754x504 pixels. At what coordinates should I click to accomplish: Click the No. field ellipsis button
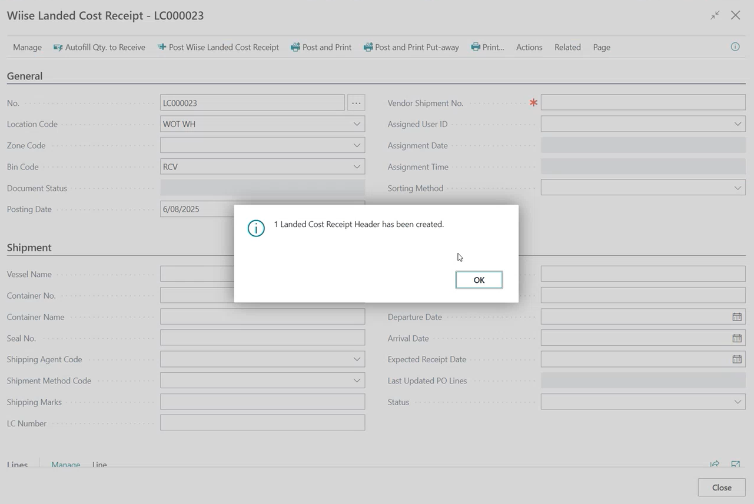[x=356, y=103]
